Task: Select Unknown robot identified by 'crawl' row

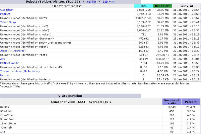Action: click(x=100, y=26)
